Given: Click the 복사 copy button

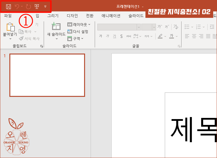Looking at the screenshot, I should tap(25, 32).
